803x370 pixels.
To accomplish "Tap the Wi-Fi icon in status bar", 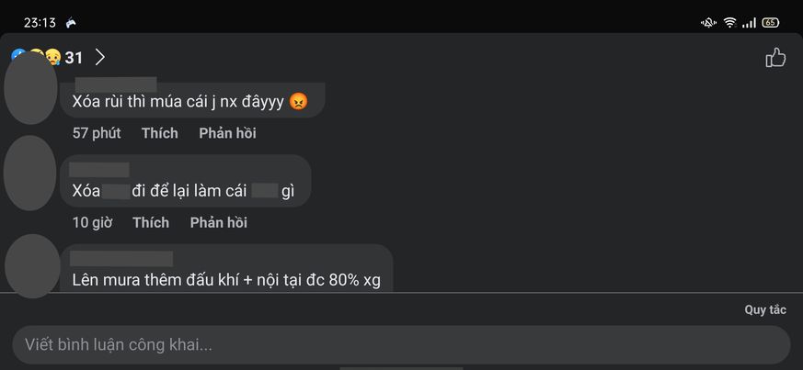I will point(729,23).
